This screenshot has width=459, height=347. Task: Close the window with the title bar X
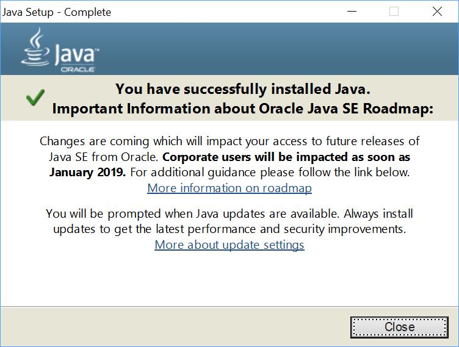438,12
